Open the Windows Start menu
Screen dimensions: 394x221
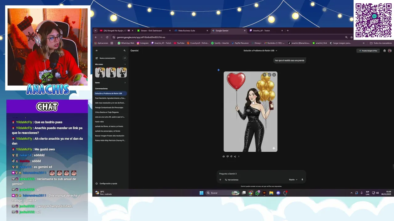pos(201,193)
